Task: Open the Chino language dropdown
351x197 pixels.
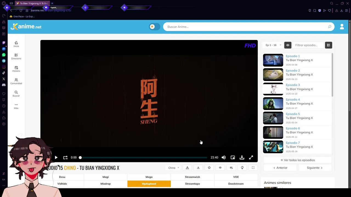Action: 173,168
